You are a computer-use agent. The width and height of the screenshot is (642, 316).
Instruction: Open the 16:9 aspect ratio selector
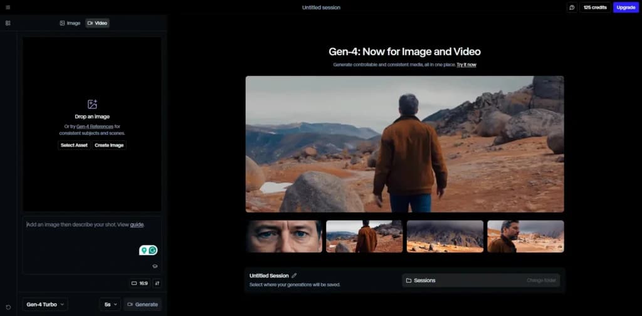pos(139,283)
